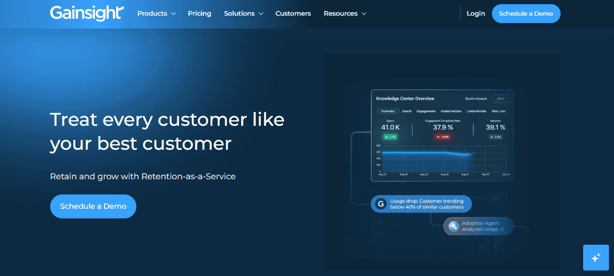Click the green 3.3% badge under Adoption
Screen dimensions: 614x276
click(496, 136)
